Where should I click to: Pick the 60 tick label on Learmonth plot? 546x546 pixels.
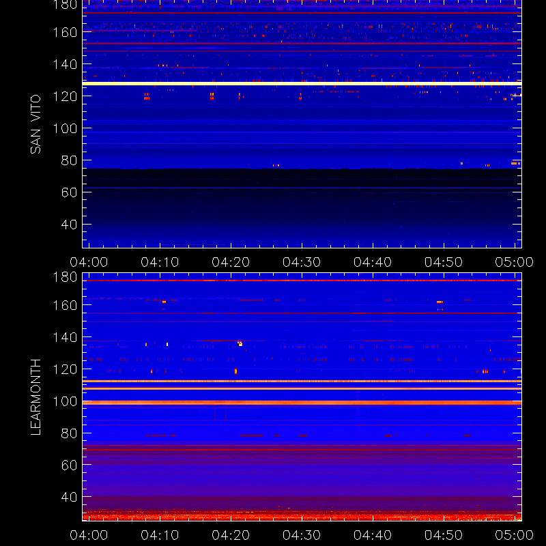[69, 465]
